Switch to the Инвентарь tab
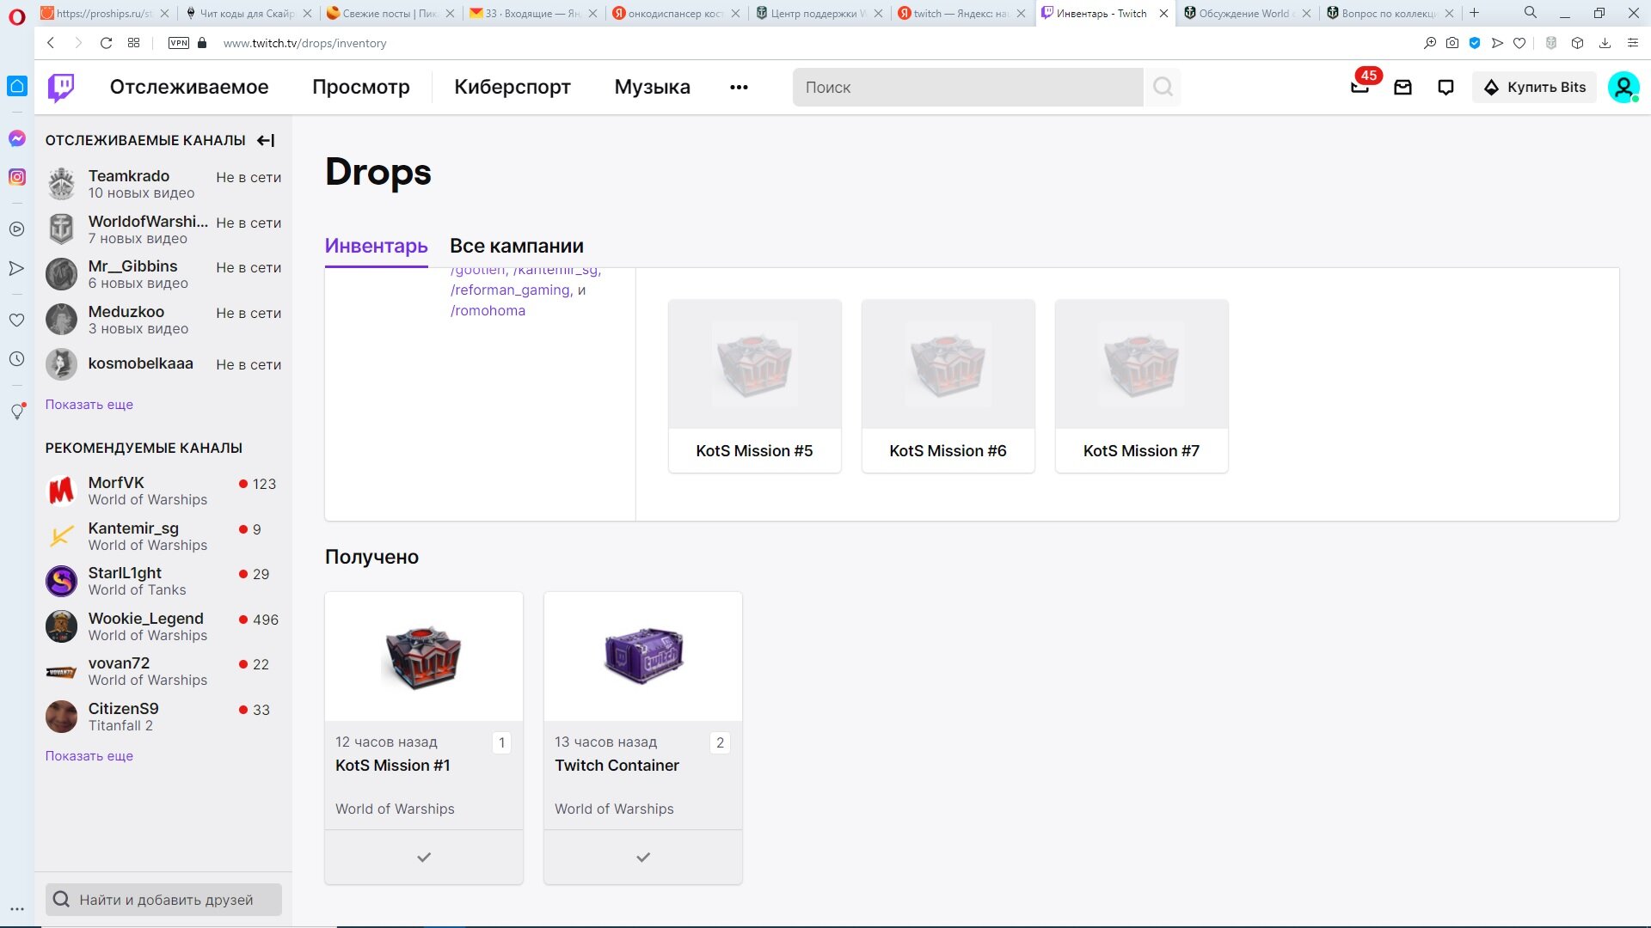This screenshot has width=1651, height=928. (x=376, y=246)
